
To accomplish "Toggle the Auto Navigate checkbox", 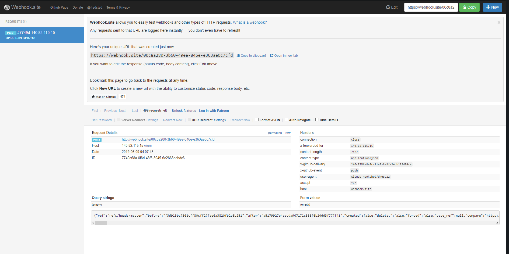I will pos(287,120).
